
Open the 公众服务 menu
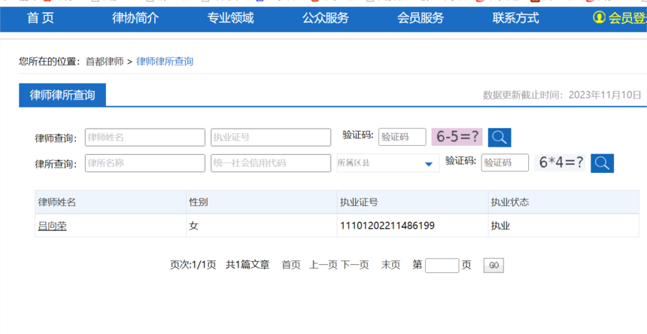(x=326, y=18)
